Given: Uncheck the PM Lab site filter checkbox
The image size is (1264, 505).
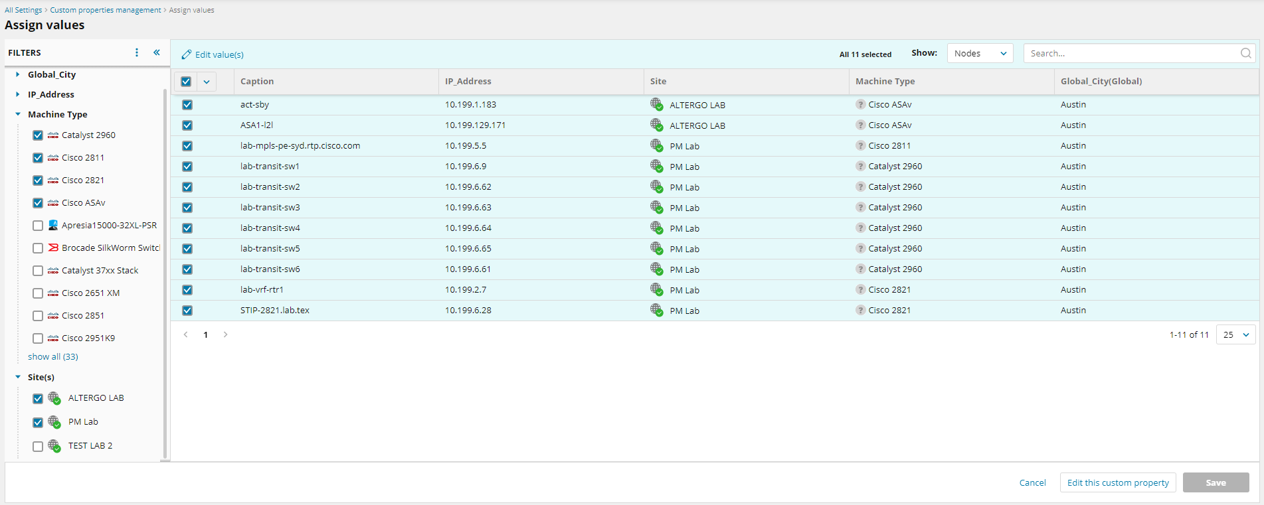Looking at the screenshot, I should tap(38, 423).
